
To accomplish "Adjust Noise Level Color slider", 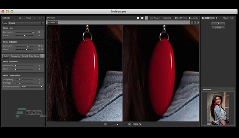I will [x=24, y=36].
